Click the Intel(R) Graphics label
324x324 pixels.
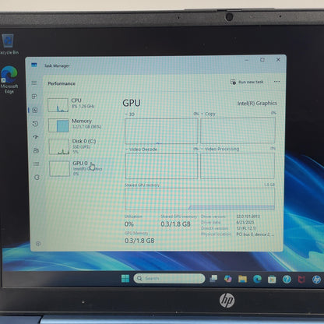(257, 104)
